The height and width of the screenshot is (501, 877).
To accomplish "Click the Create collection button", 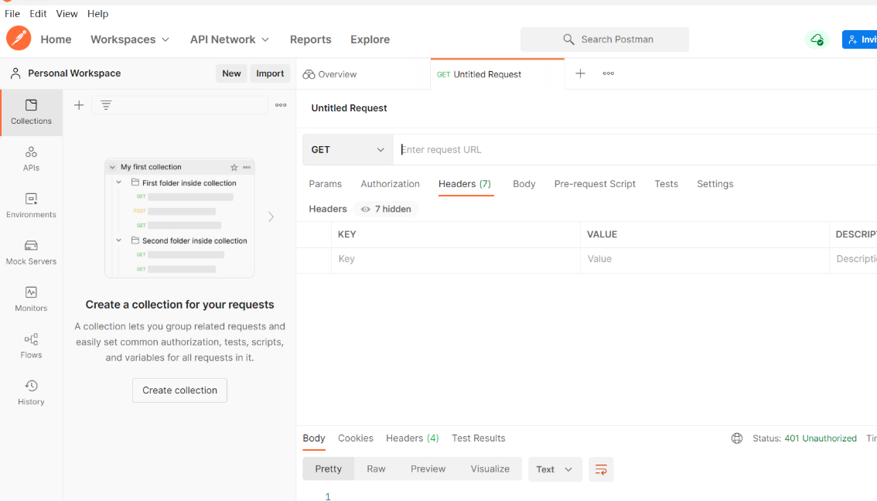I will point(179,390).
